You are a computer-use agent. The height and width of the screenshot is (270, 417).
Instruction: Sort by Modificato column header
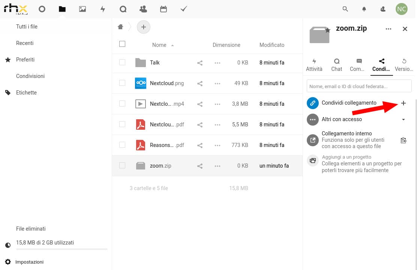[x=272, y=45]
